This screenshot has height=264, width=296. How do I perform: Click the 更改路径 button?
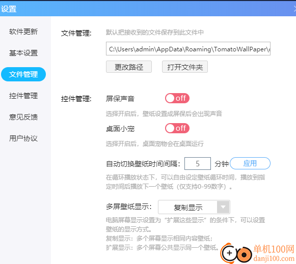(129, 67)
